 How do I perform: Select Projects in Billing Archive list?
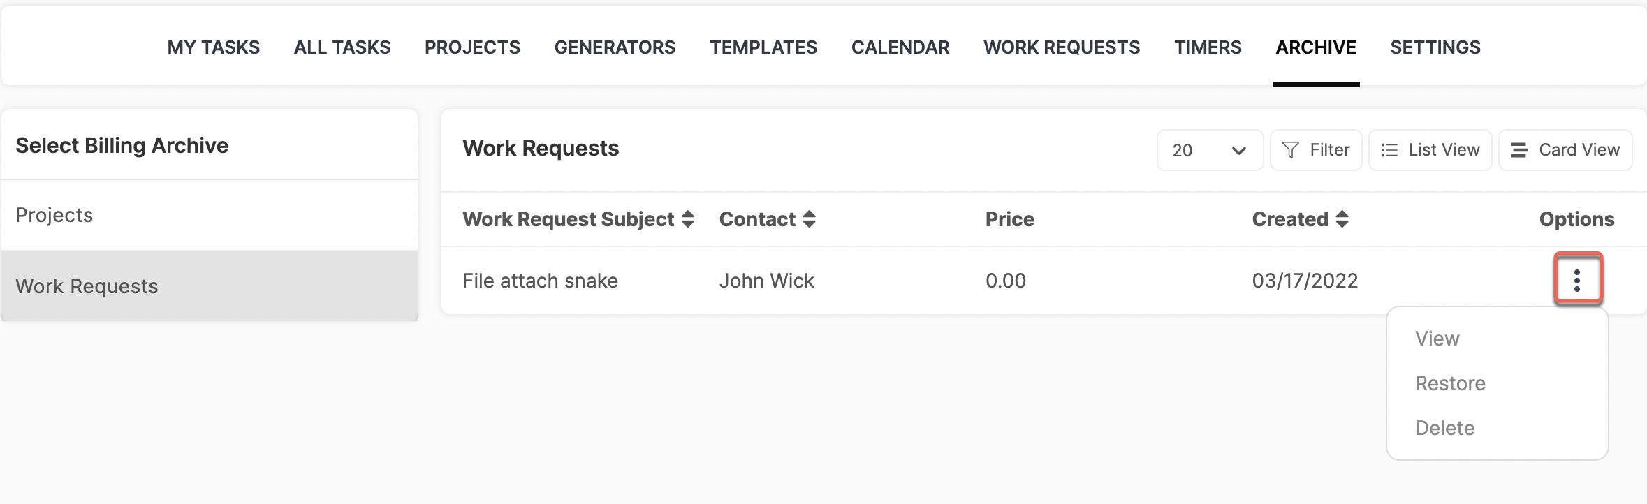(x=210, y=215)
